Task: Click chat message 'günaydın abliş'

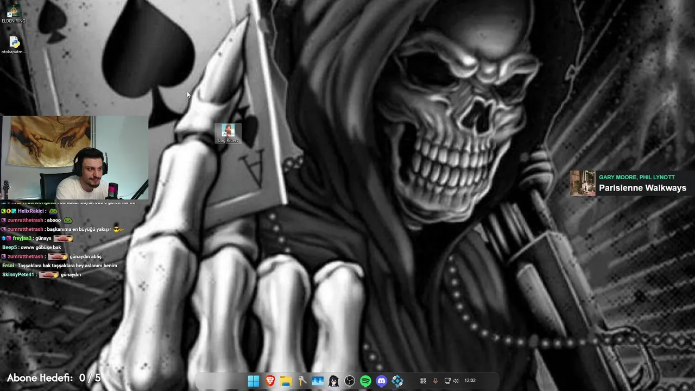Action: pyautogui.click(x=85, y=256)
